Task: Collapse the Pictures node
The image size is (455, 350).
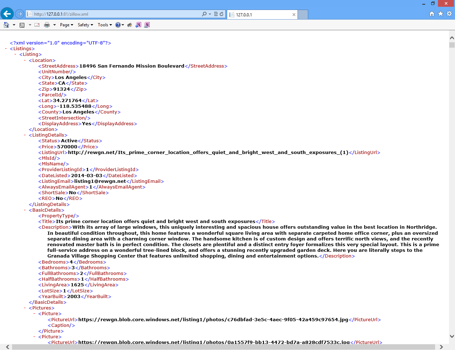Action: (25, 308)
